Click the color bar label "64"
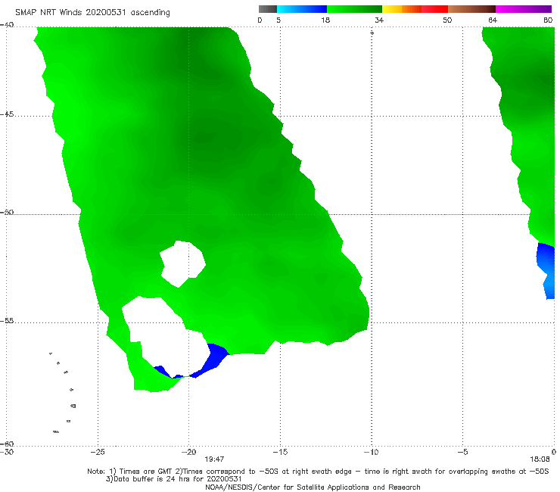Image resolution: width=560 pixels, height=492 pixels. click(493, 20)
